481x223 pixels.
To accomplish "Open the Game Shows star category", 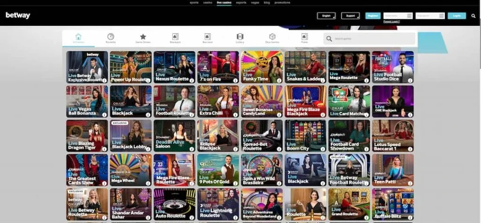I will click(x=143, y=37).
